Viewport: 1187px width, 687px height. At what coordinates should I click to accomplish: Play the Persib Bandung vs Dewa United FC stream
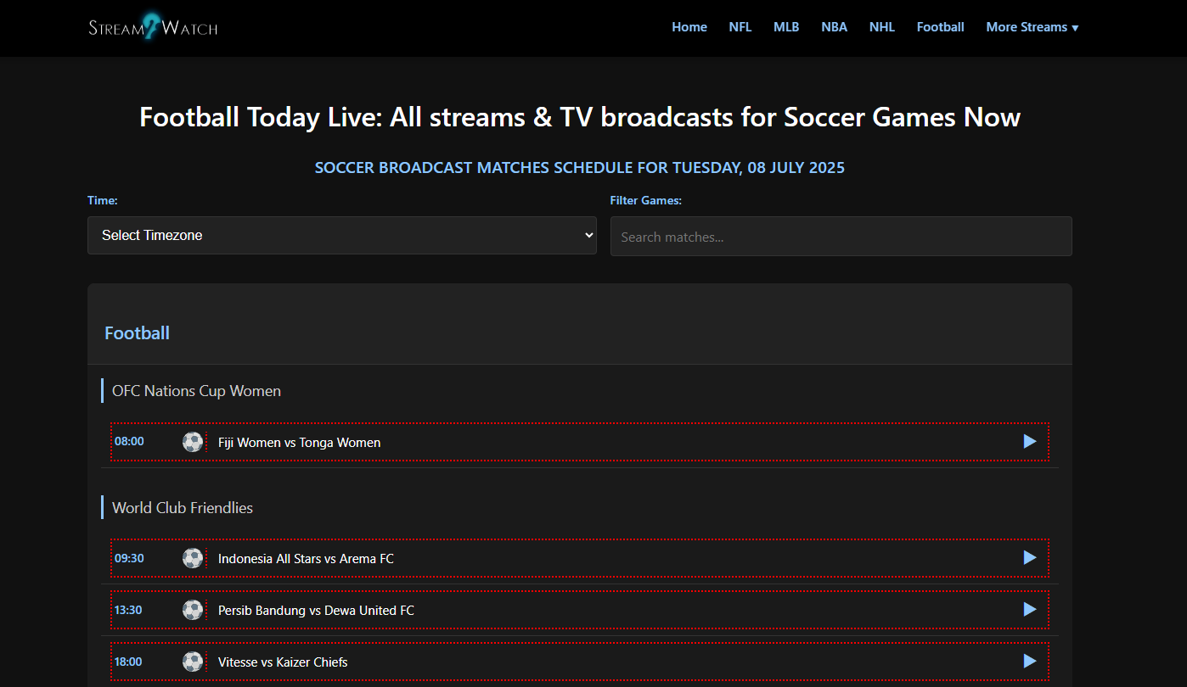[1030, 610]
